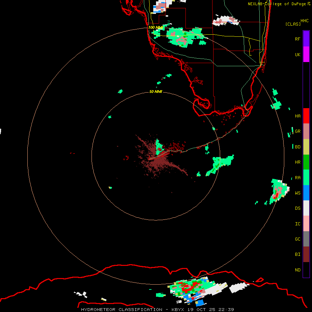312x312 pixels.
Task: Click the DS white legend swatch
Action: pos(306,208)
